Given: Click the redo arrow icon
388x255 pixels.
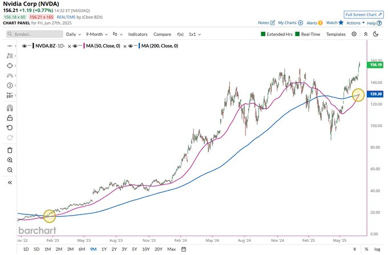Looking at the screenshot, I should [x=10, y=137].
